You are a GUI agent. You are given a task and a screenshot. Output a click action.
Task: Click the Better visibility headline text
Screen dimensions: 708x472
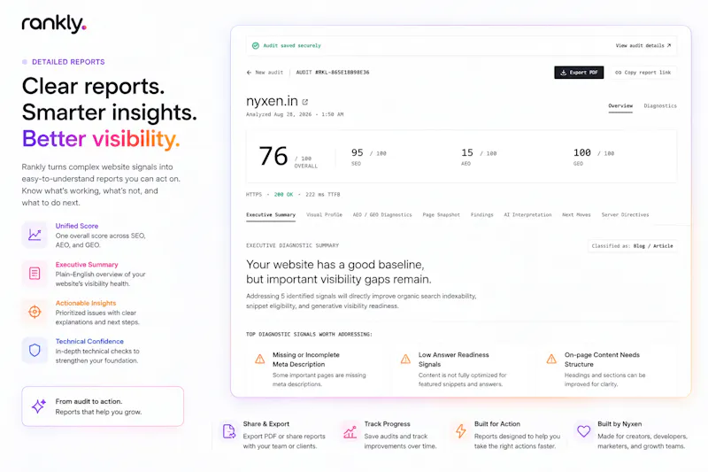[101, 139]
